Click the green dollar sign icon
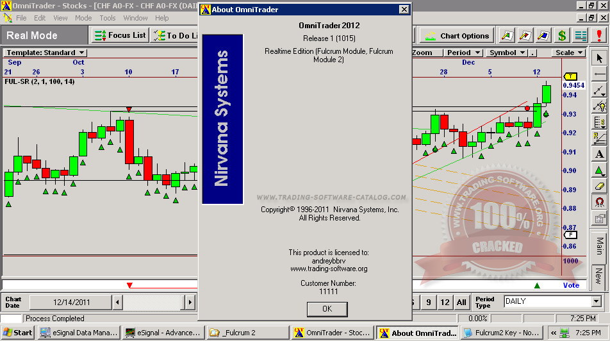The width and height of the screenshot is (610, 341). [561, 36]
